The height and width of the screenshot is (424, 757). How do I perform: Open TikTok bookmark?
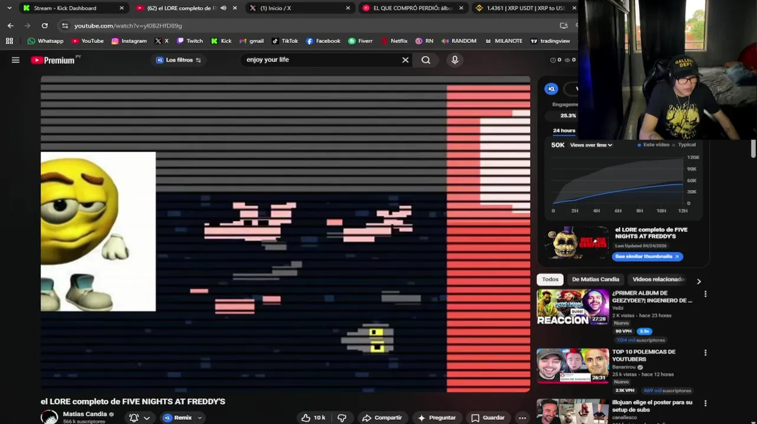point(285,41)
